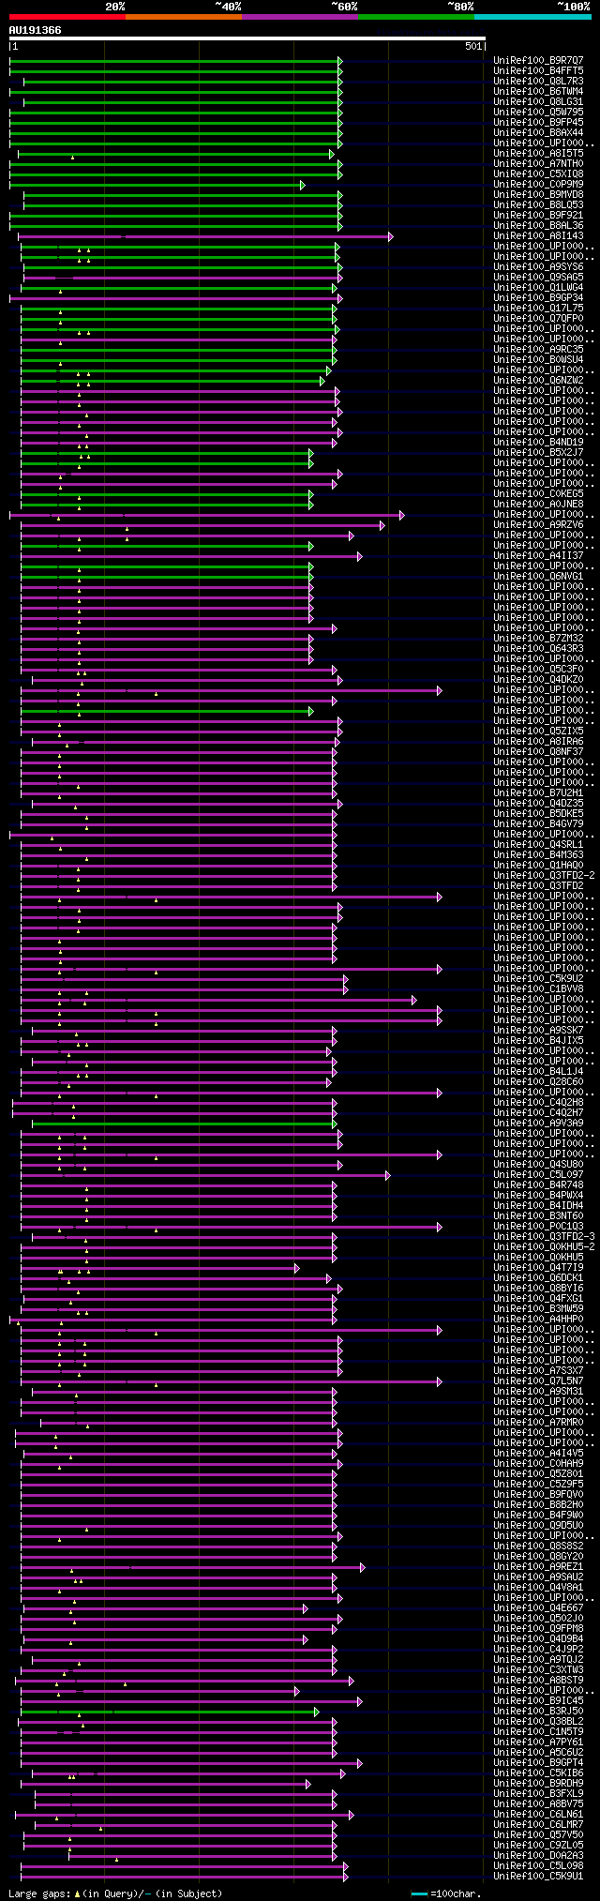Select the UniRef100_B5X2J7 label
600x1901 pixels.
coord(538,453)
